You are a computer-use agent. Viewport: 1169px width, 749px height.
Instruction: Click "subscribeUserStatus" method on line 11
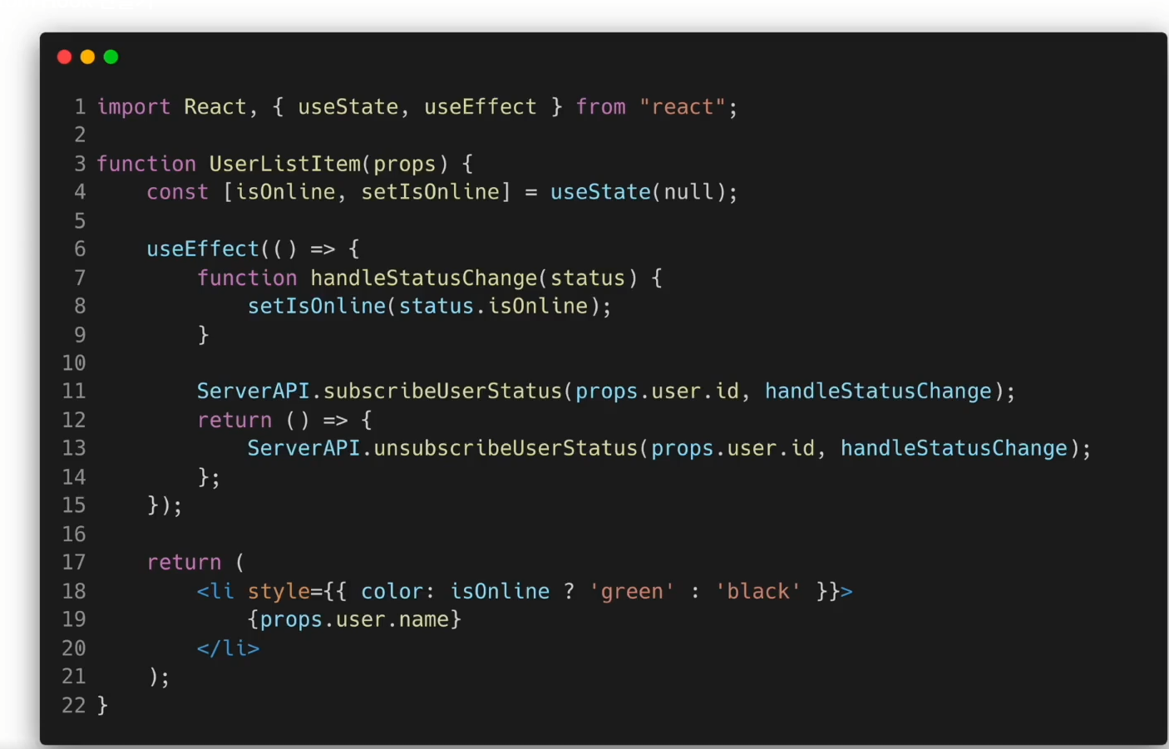point(443,391)
